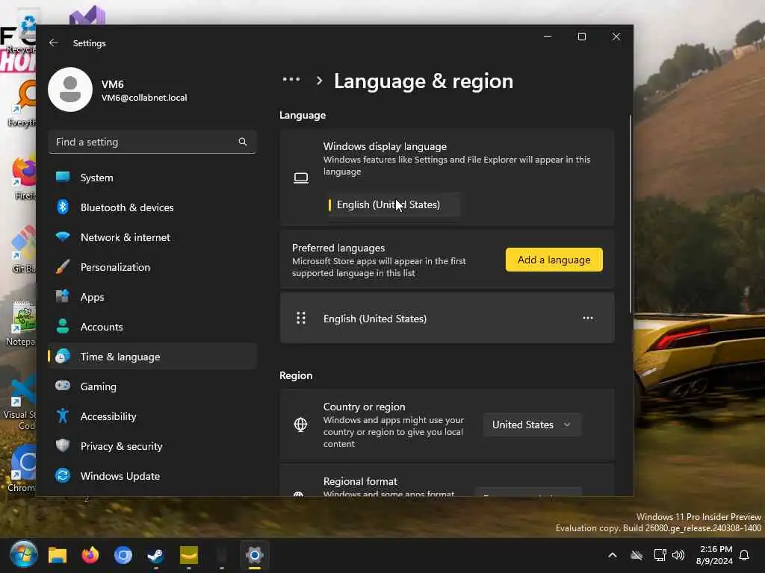This screenshot has height=573, width=765.
Task: Click the Preferred languages heading
Action: click(x=338, y=248)
